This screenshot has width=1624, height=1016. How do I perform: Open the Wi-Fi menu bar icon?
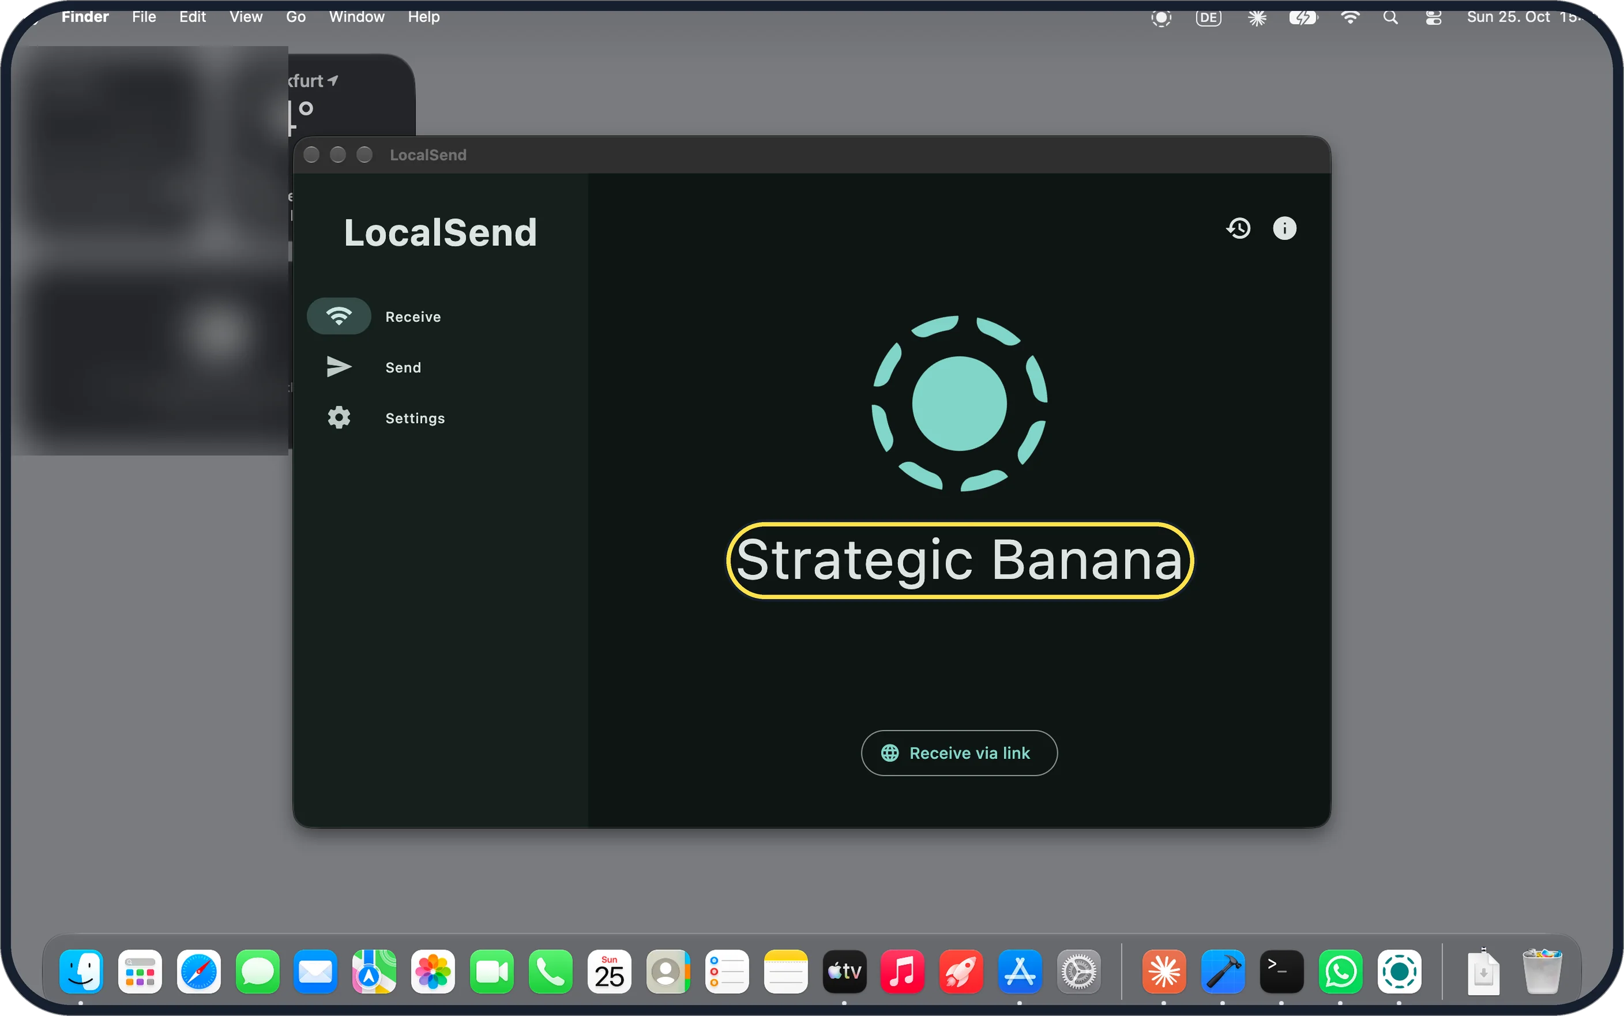tap(1350, 18)
